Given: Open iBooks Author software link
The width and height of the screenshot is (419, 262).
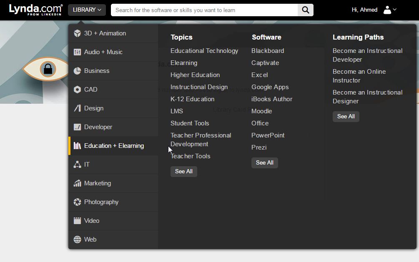Looking at the screenshot, I should point(272,99).
